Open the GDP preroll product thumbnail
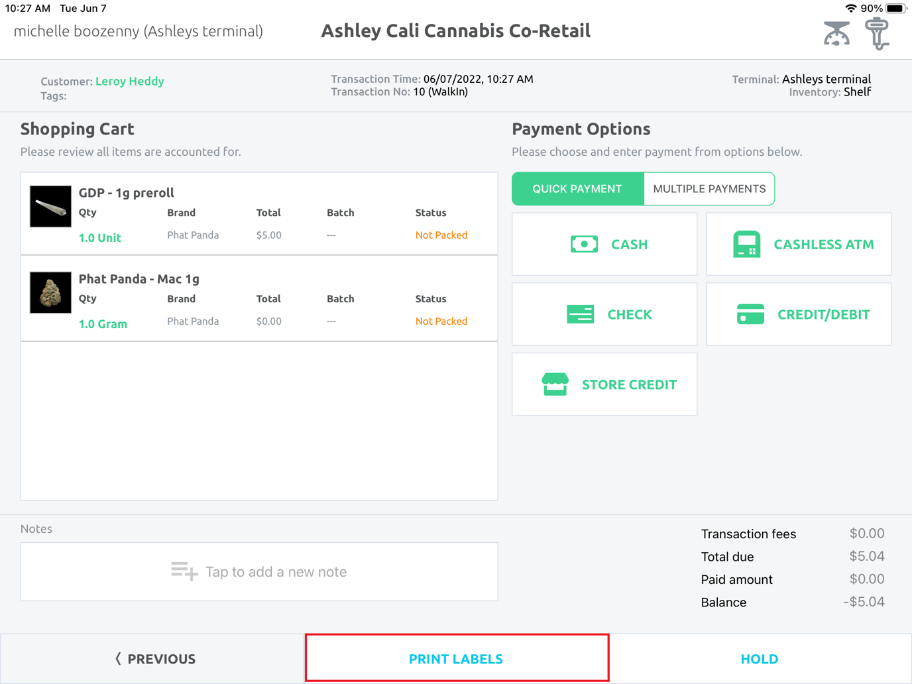This screenshot has height=684, width=912. click(50, 207)
